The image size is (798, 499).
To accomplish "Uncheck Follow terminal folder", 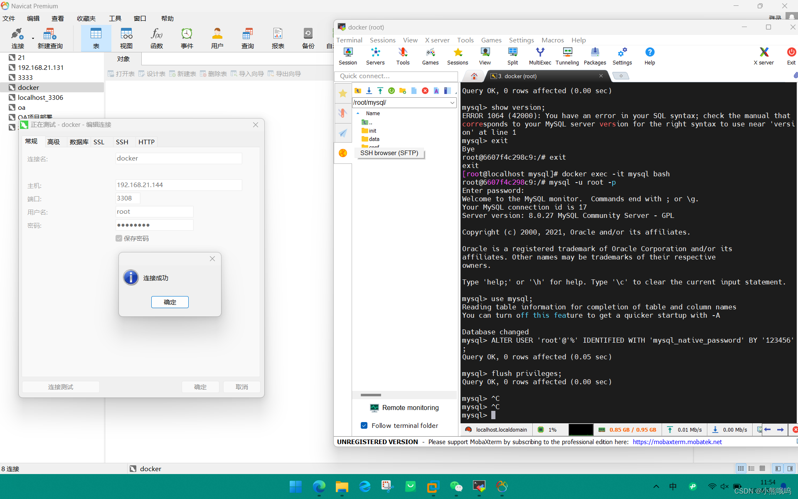I will 364,425.
